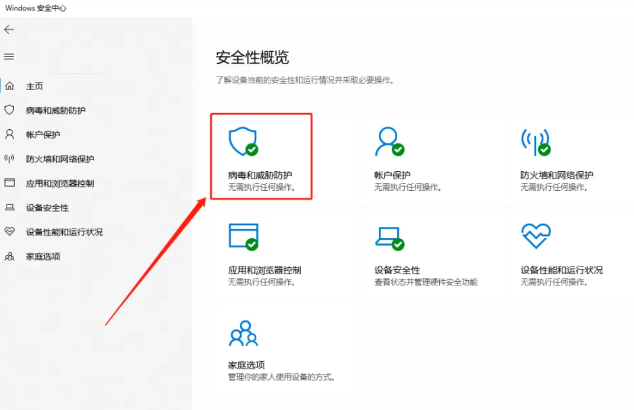This screenshot has height=410, width=634.
Task: Click the back arrow button
Action: point(9,30)
